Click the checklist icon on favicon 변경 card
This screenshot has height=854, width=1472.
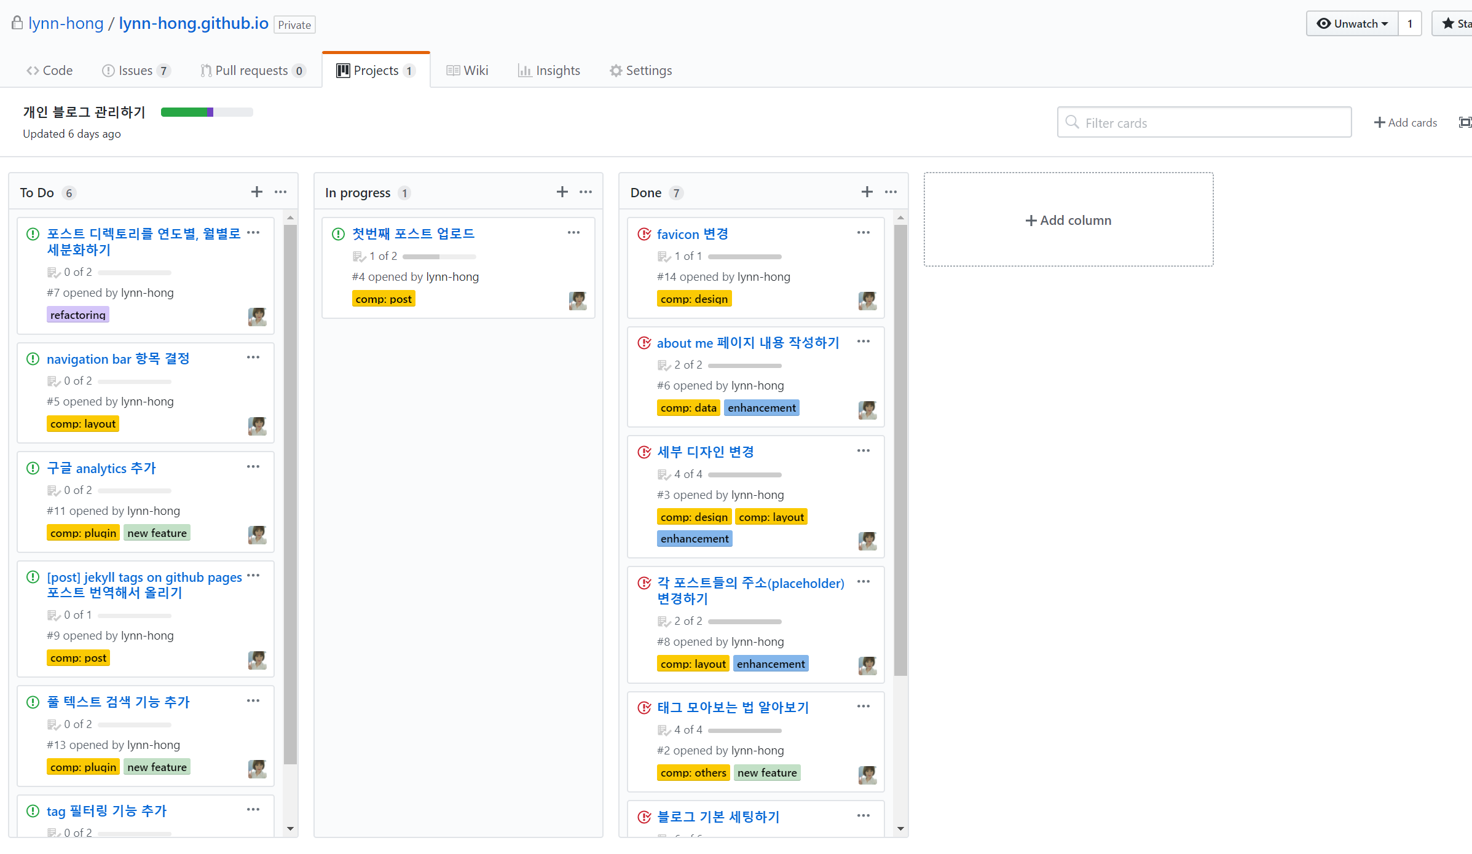click(664, 256)
